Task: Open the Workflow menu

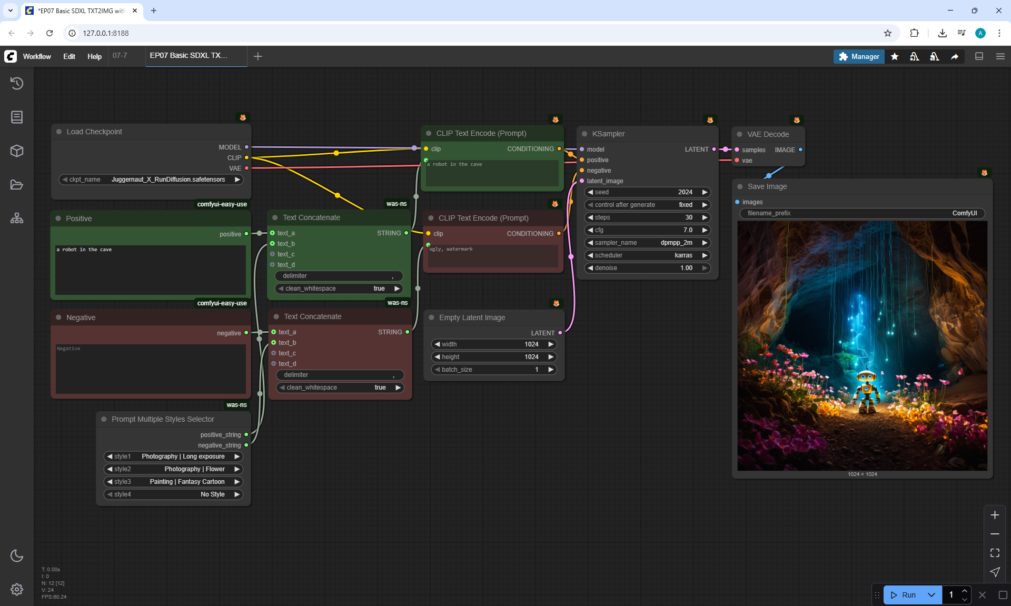Action: [37, 56]
